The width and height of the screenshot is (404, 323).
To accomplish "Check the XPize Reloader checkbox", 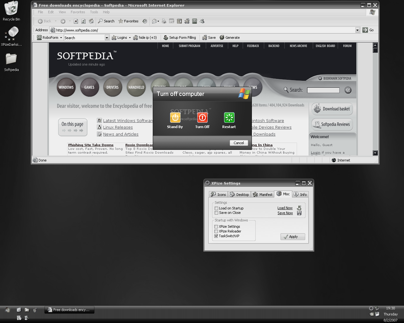I will point(216,231).
